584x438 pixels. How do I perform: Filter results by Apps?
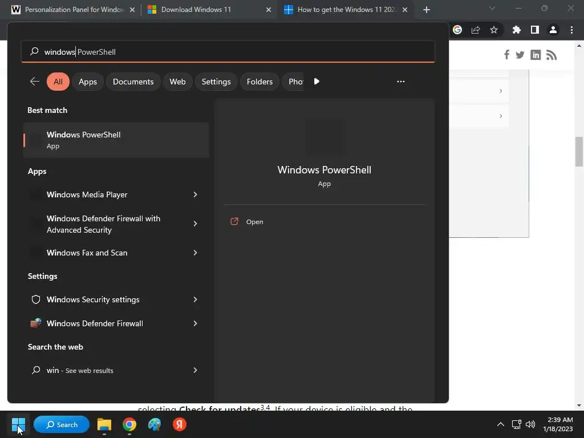tap(87, 82)
